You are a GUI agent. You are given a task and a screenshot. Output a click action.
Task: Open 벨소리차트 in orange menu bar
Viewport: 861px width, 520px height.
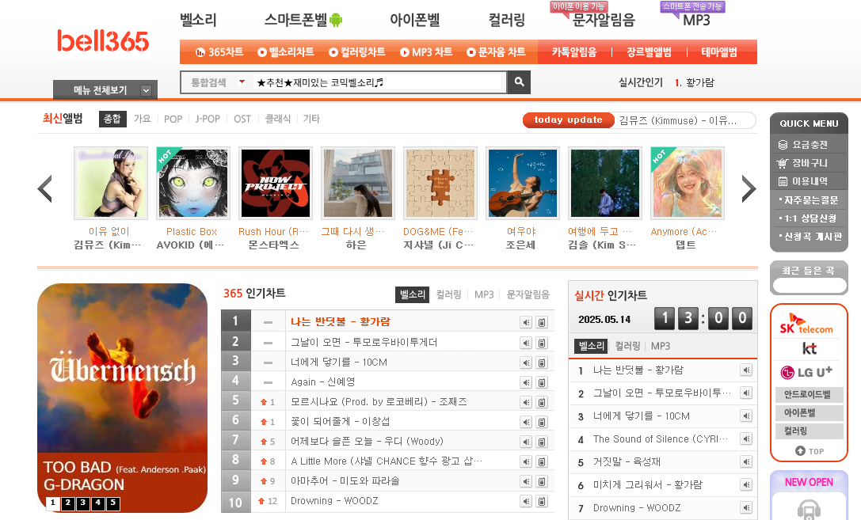[286, 52]
